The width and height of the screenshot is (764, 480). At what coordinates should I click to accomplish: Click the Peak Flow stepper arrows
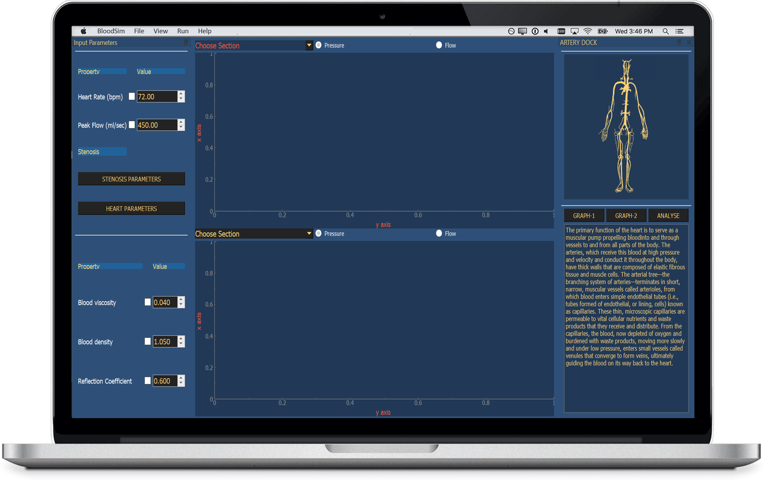tap(181, 125)
